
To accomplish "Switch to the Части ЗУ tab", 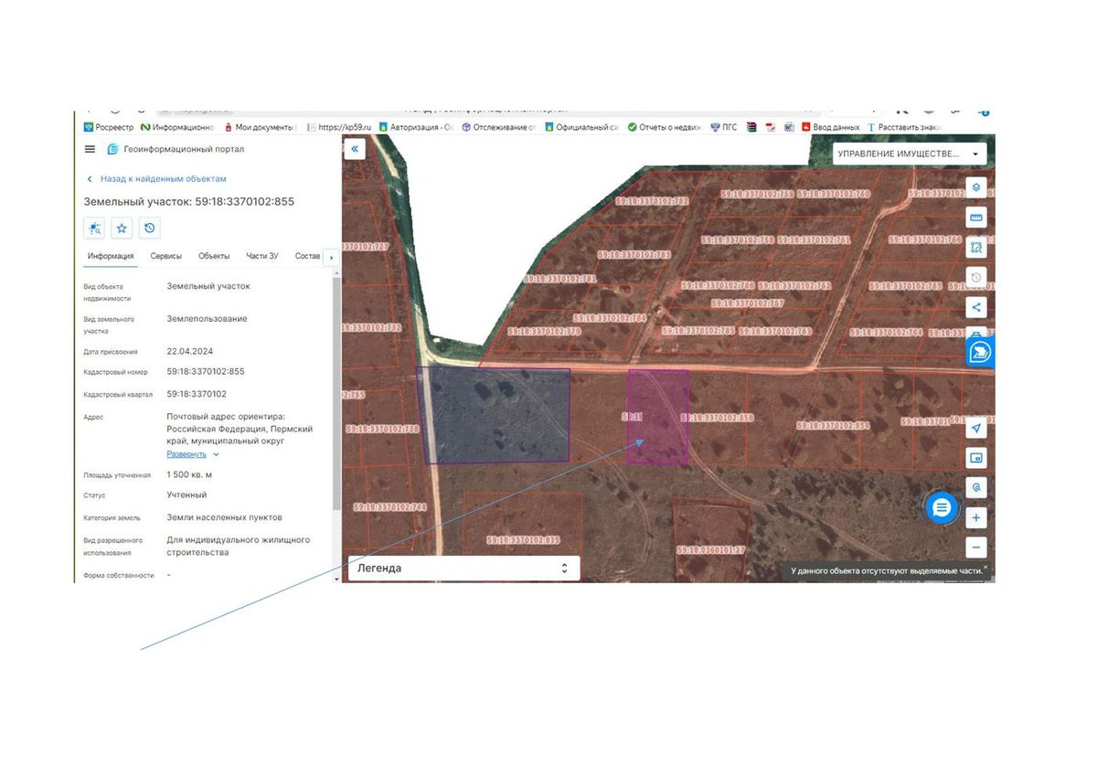I will coord(262,256).
